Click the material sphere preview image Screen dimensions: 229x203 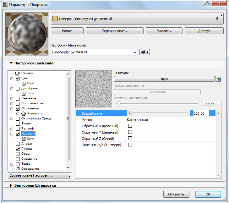[27, 34]
